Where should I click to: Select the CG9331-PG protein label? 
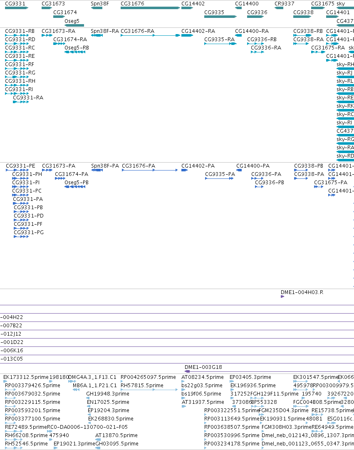(29, 232)
